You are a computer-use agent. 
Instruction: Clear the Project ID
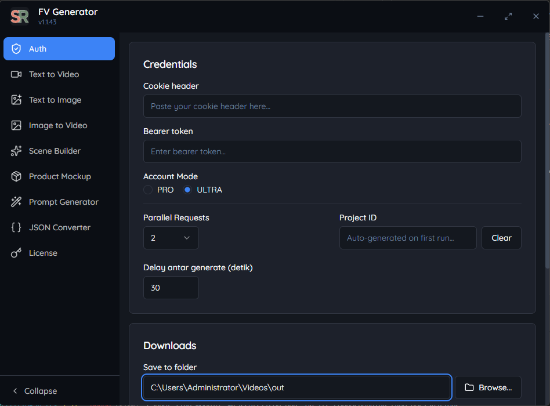tap(501, 238)
